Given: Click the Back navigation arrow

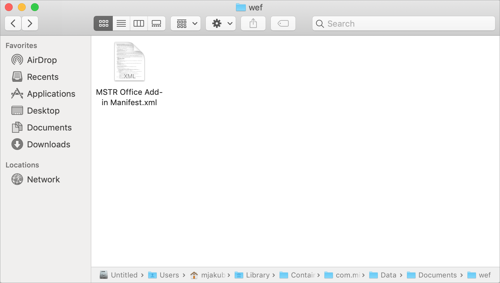Looking at the screenshot, I should 13,23.
